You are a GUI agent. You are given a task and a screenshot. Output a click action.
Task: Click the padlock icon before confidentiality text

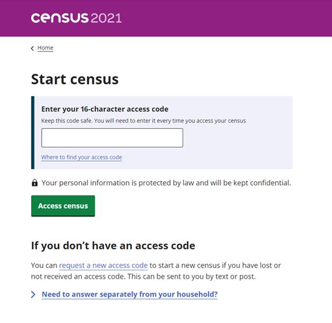point(34,183)
